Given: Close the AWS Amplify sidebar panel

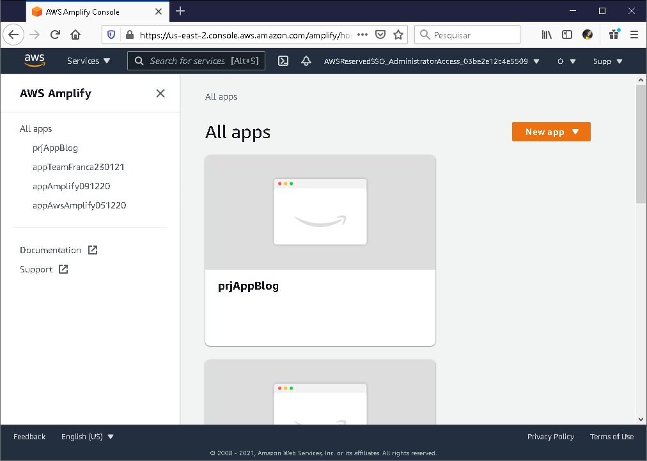Looking at the screenshot, I should pos(160,93).
